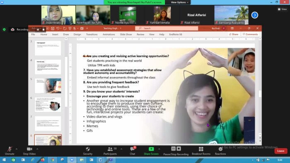Select slide 4 thumbnail
Image resolution: width=290 pixels, height=163 pixels.
48,67
